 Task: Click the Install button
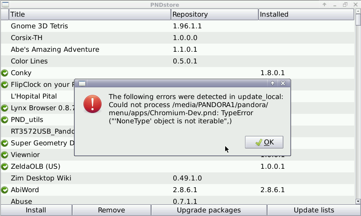[x=36, y=210]
